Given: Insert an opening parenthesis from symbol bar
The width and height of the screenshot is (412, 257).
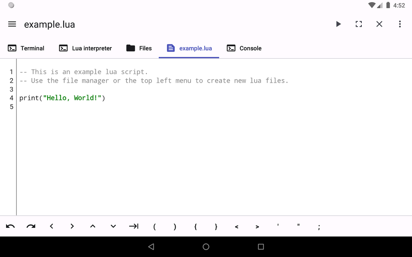Looking at the screenshot, I should click(154, 226).
